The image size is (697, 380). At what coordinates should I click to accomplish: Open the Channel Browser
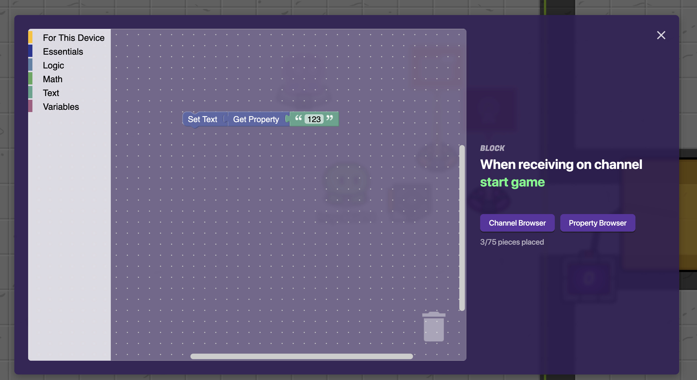click(x=517, y=223)
